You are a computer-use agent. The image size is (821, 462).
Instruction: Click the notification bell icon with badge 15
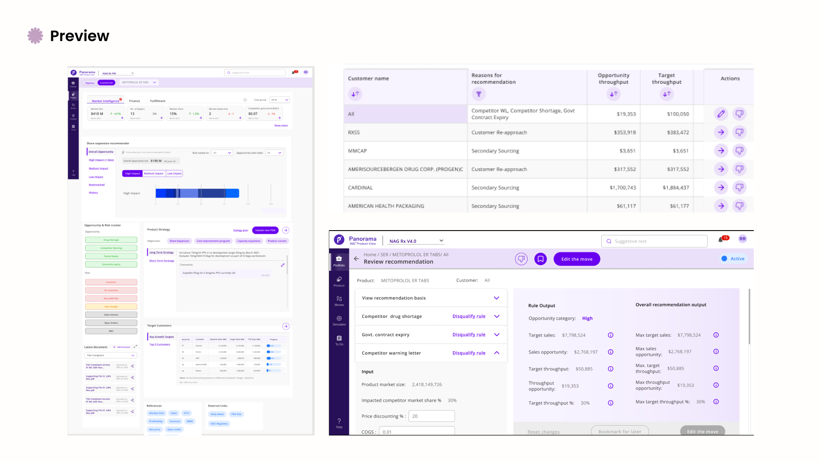[x=721, y=240]
